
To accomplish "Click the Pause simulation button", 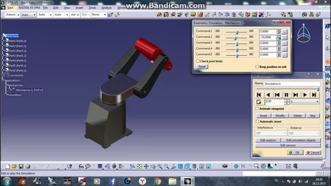I will coord(286,95).
